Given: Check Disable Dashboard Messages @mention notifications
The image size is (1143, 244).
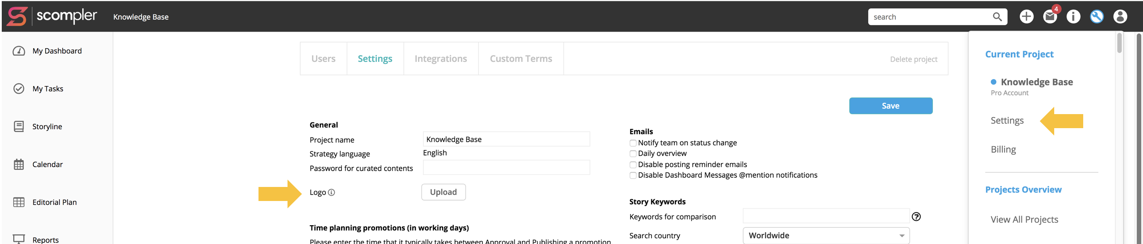Looking at the screenshot, I should (x=633, y=176).
